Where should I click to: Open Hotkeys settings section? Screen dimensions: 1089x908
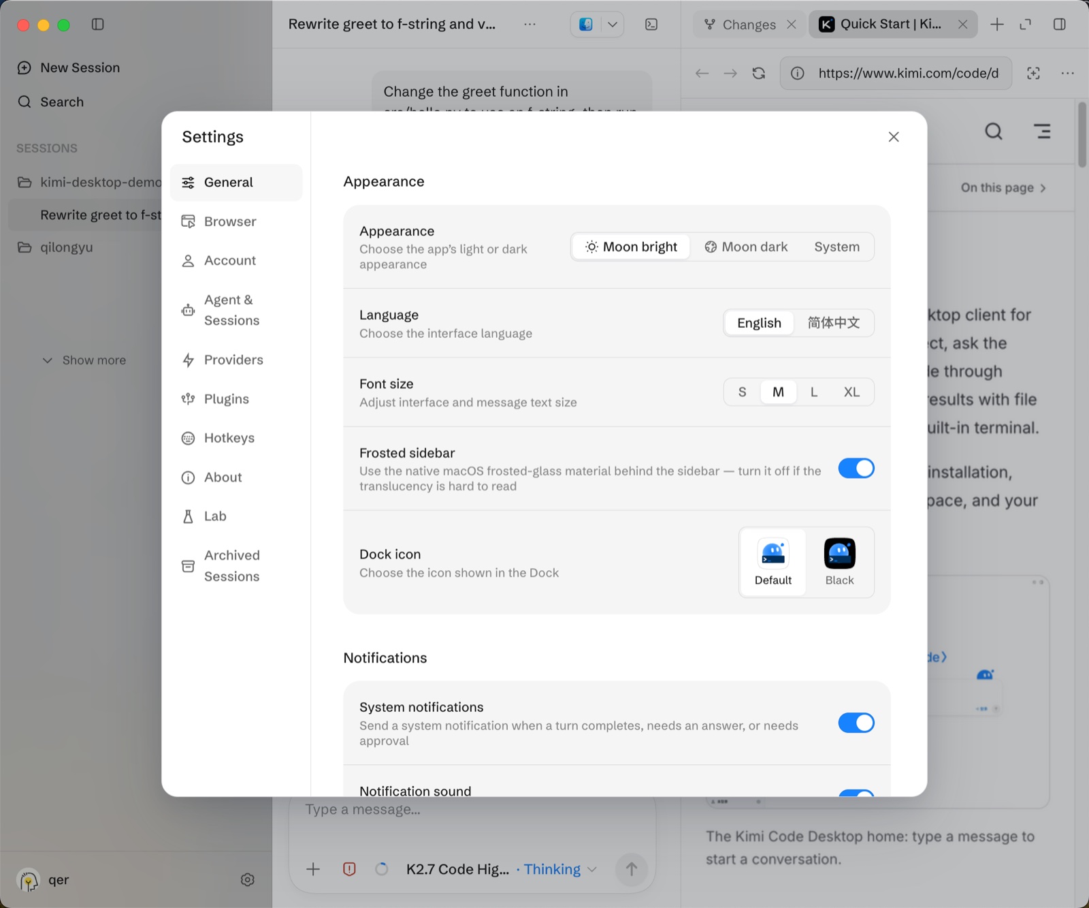point(236,438)
